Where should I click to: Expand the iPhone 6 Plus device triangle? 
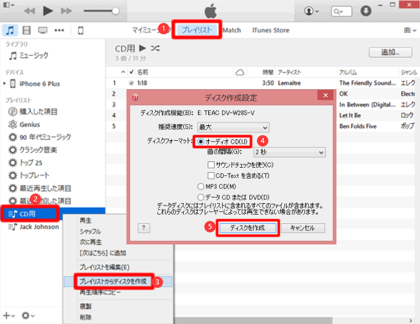5,84
